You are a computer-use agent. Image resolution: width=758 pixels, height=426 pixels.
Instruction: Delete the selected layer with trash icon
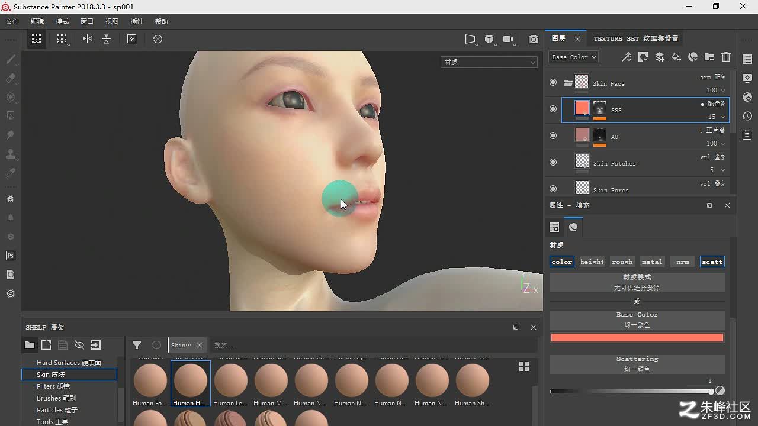[x=726, y=57]
